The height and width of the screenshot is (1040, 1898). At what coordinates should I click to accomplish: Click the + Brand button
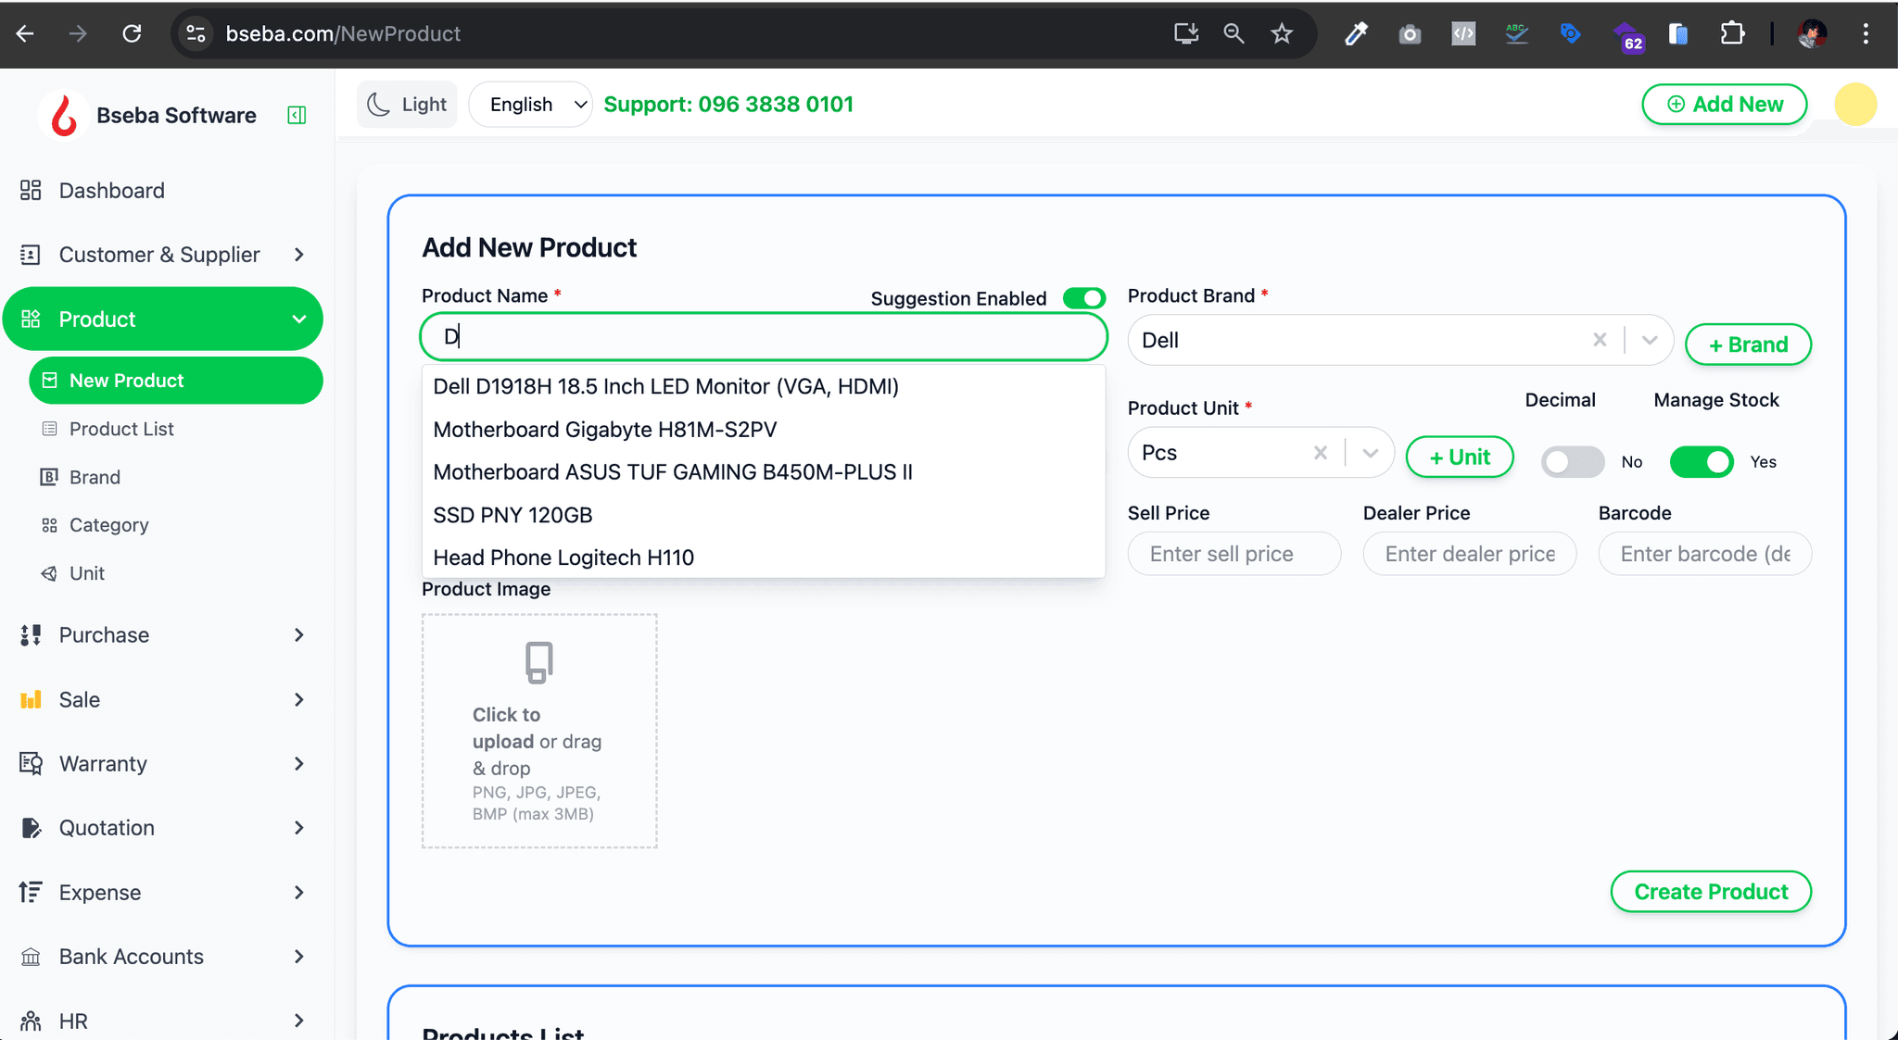click(1747, 345)
